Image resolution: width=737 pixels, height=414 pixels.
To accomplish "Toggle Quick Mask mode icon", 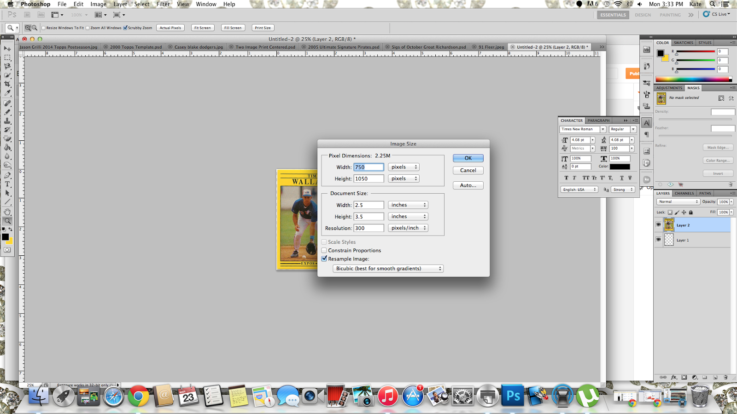I will coord(7,250).
